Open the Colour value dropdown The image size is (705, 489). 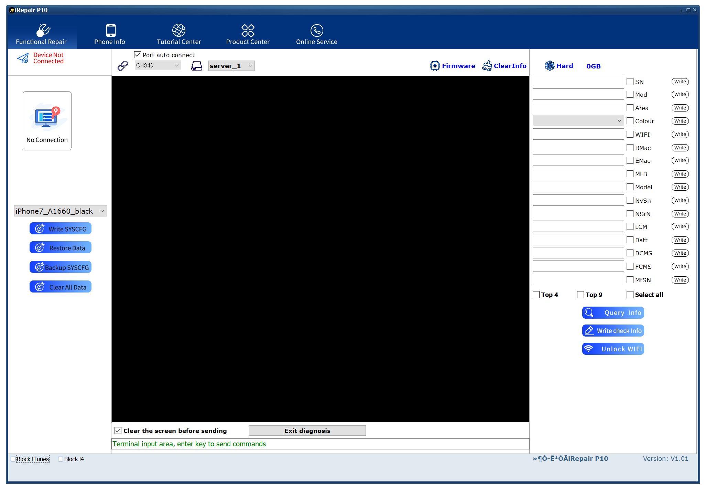pyautogui.click(x=578, y=121)
